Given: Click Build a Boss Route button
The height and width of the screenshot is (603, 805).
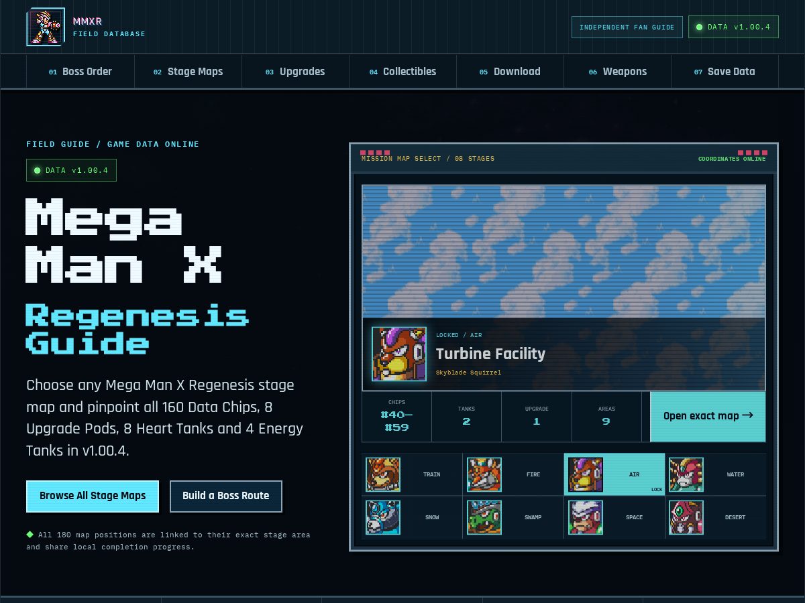Looking at the screenshot, I should (226, 496).
